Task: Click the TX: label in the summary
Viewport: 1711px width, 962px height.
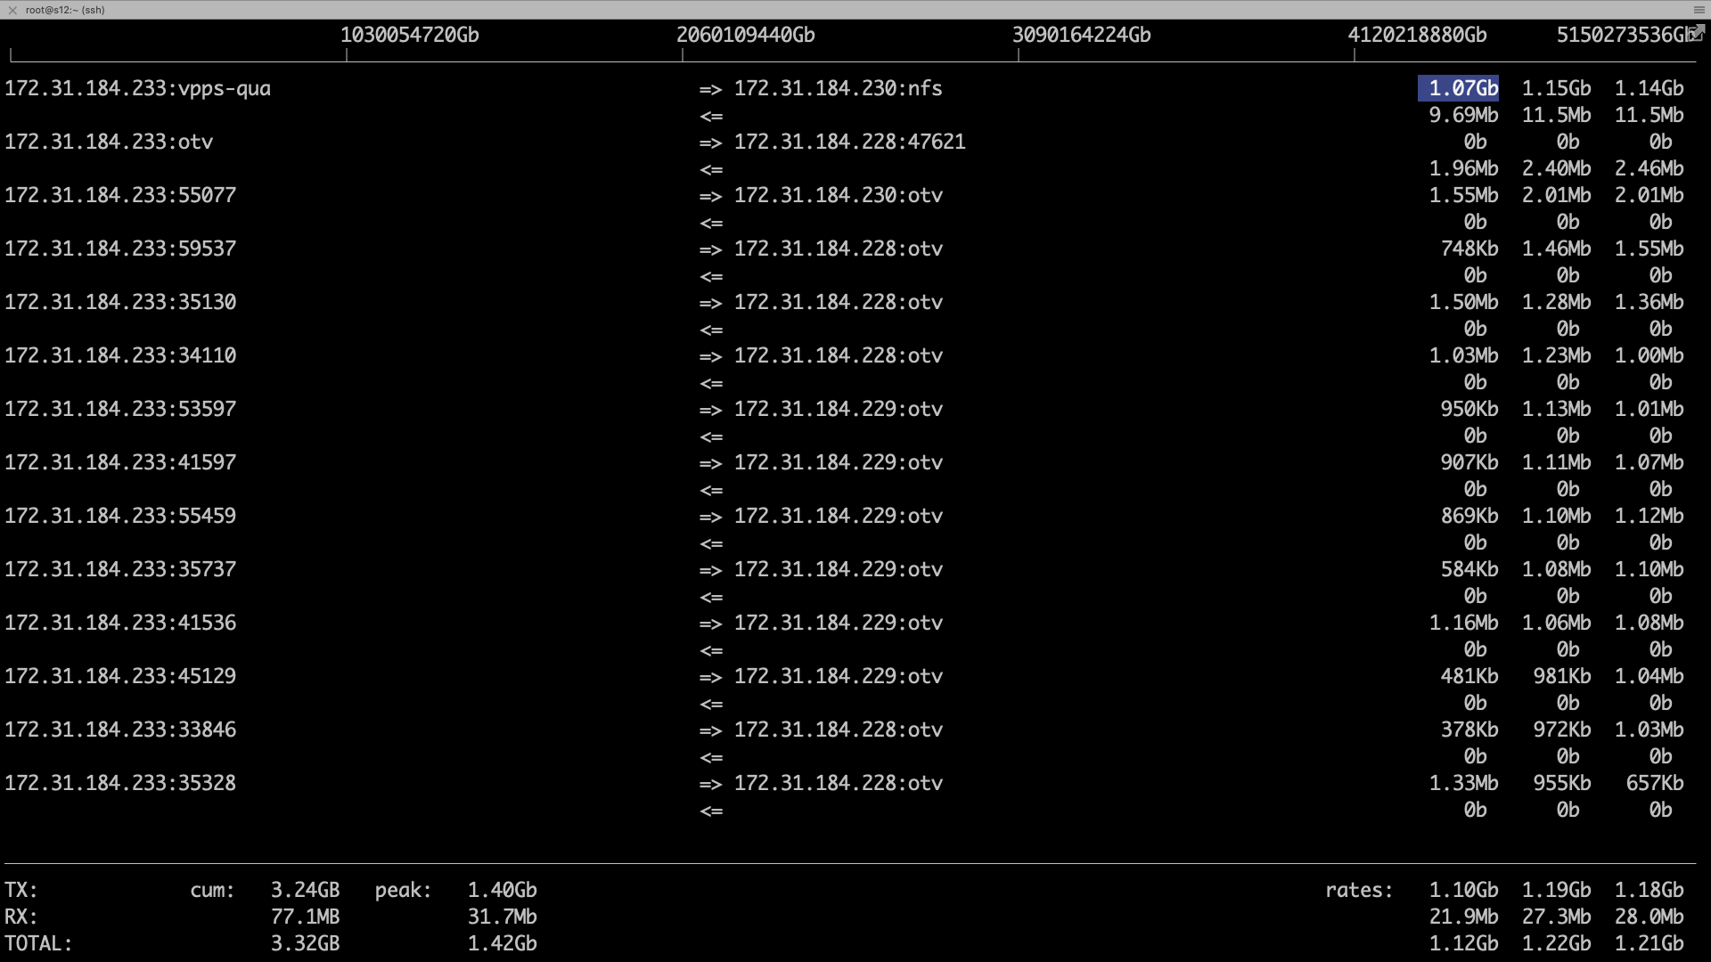Action: click(x=21, y=890)
